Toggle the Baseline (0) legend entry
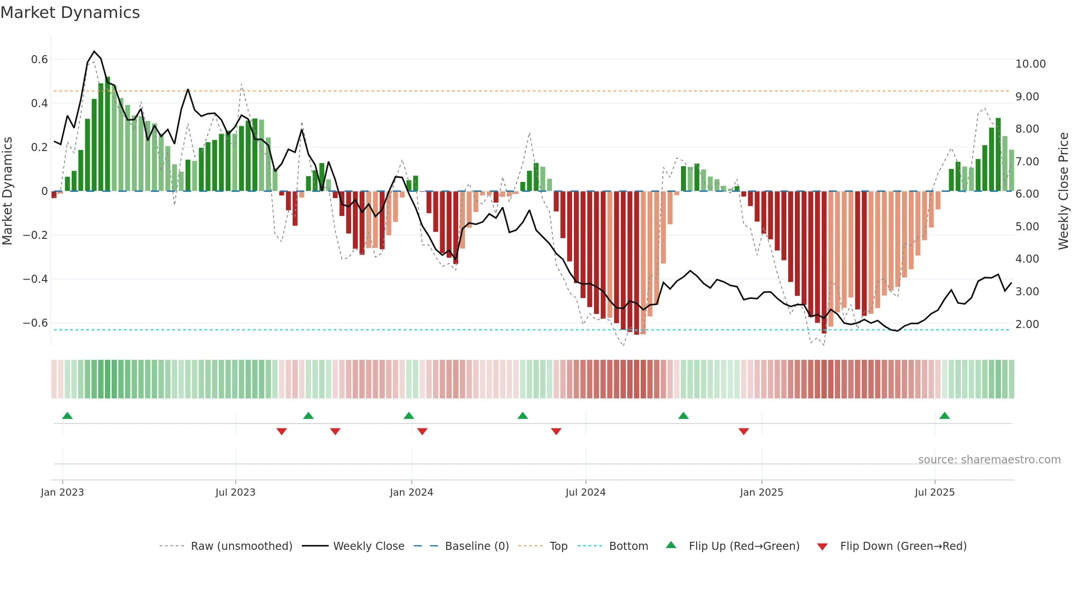The height and width of the screenshot is (605, 1076). pos(461,546)
